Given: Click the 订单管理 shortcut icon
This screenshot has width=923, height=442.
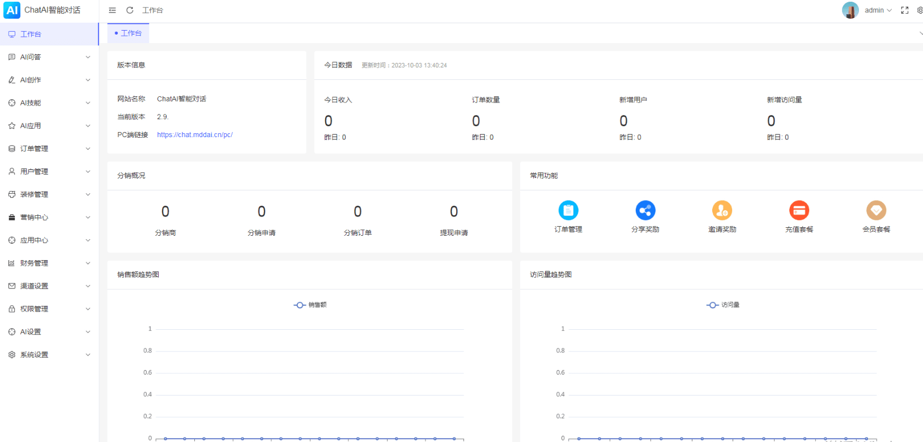Looking at the screenshot, I should pos(568,210).
